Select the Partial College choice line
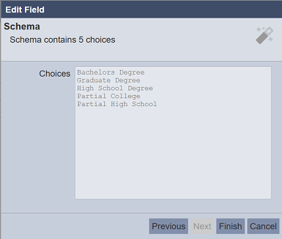 point(108,96)
